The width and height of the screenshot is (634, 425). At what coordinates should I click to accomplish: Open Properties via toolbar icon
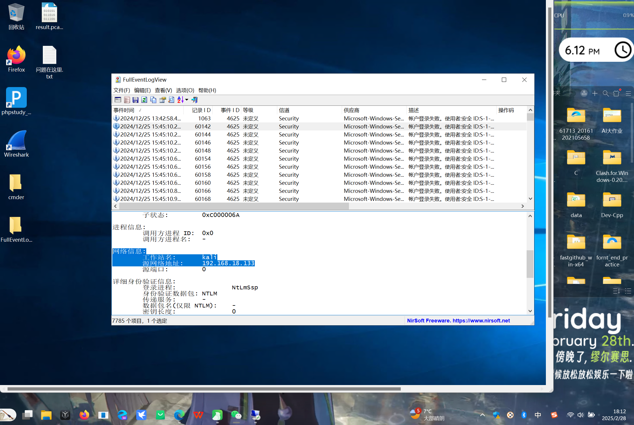[162, 100]
